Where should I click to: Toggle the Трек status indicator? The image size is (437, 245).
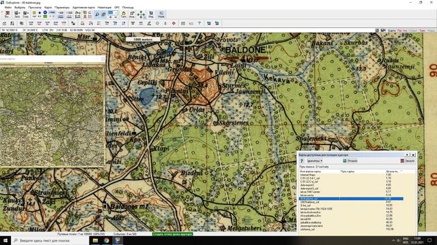coord(422,30)
